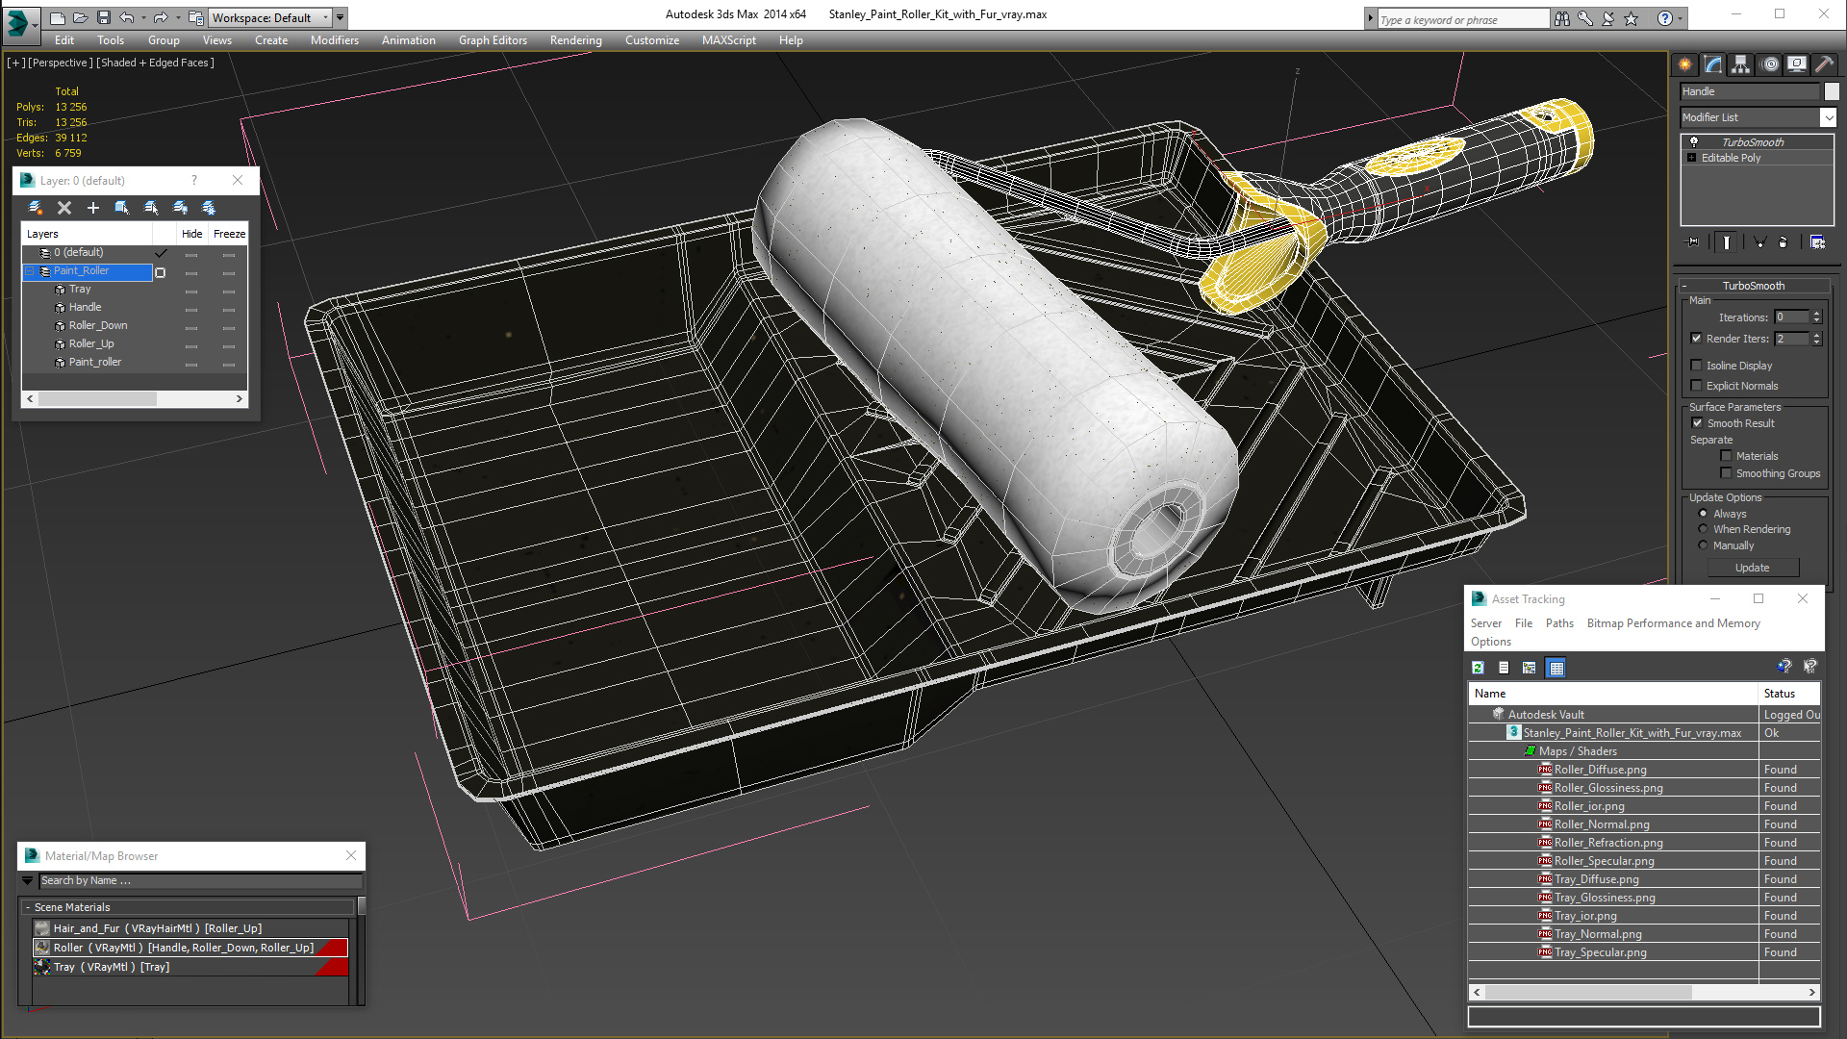The width and height of the screenshot is (1847, 1039).
Task: Open the Motion command panel tab
Action: coord(1770,64)
